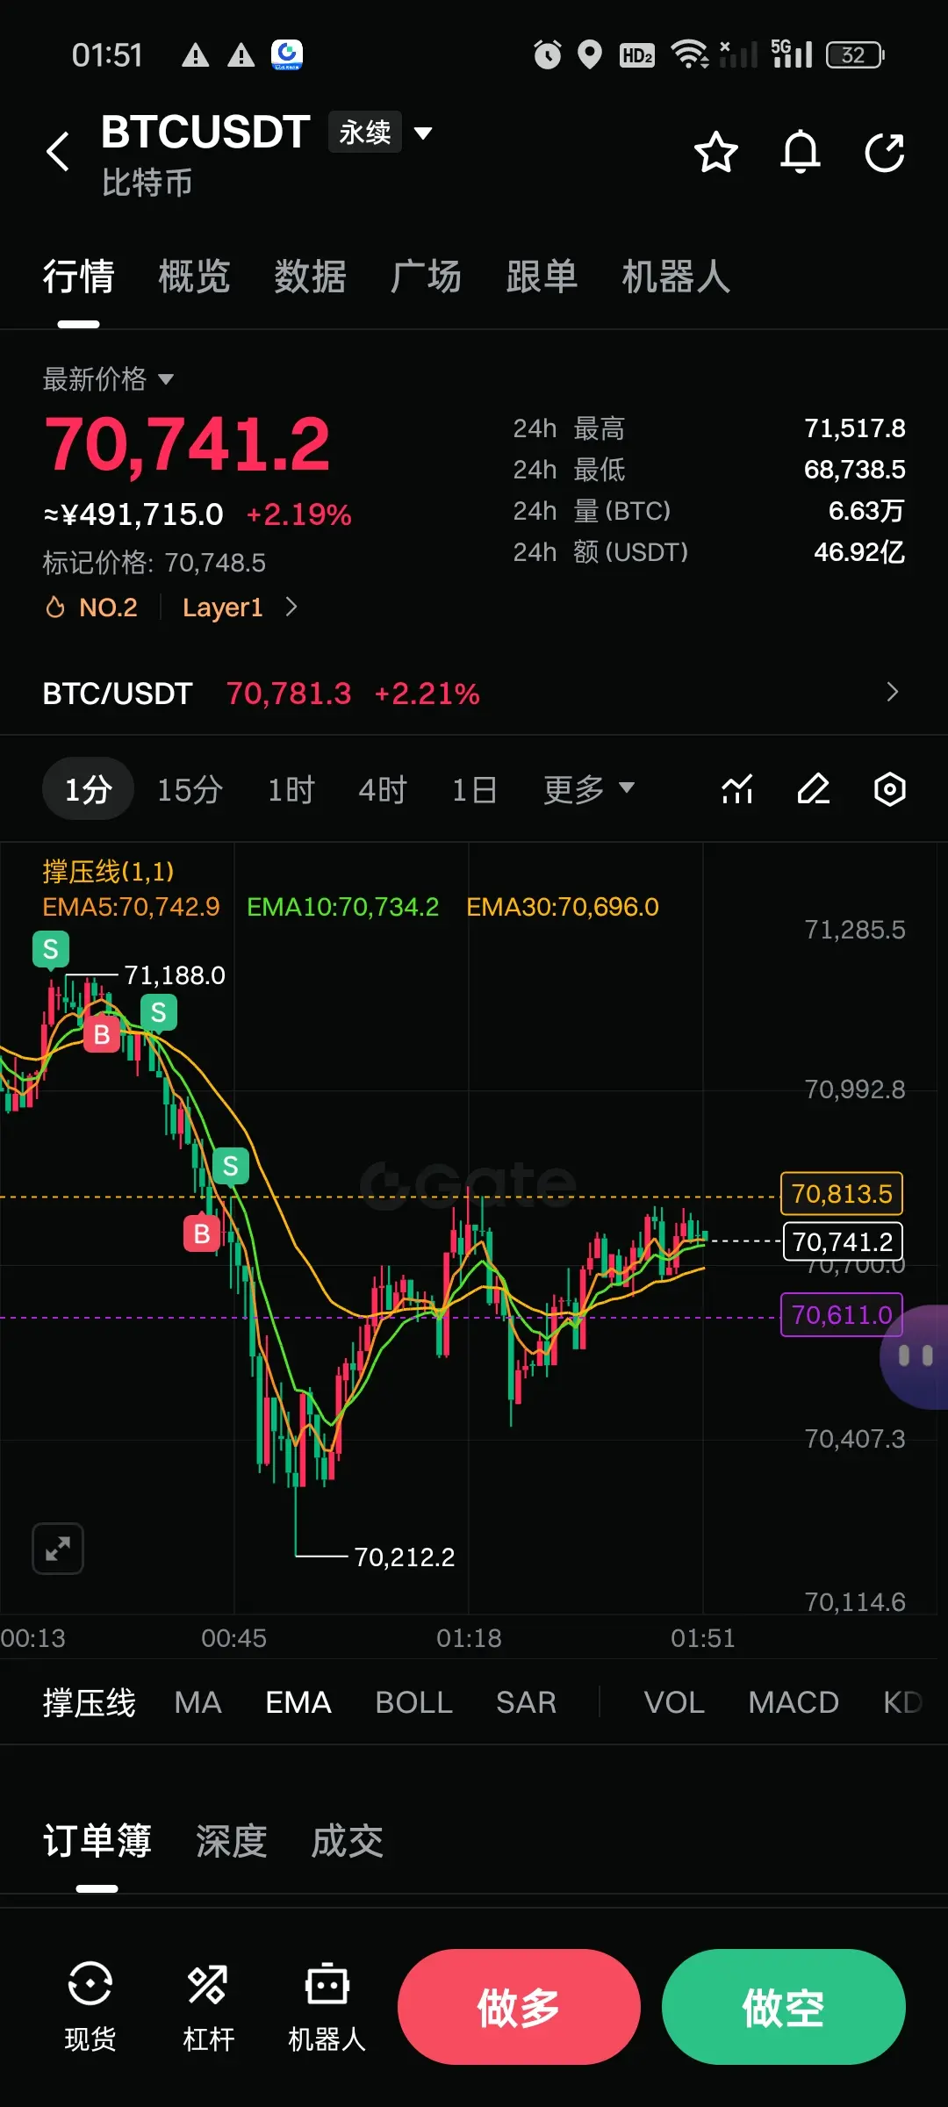Image resolution: width=948 pixels, height=2107 pixels.
Task: Tap the alarm clock status bar icon
Action: [548, 55]
